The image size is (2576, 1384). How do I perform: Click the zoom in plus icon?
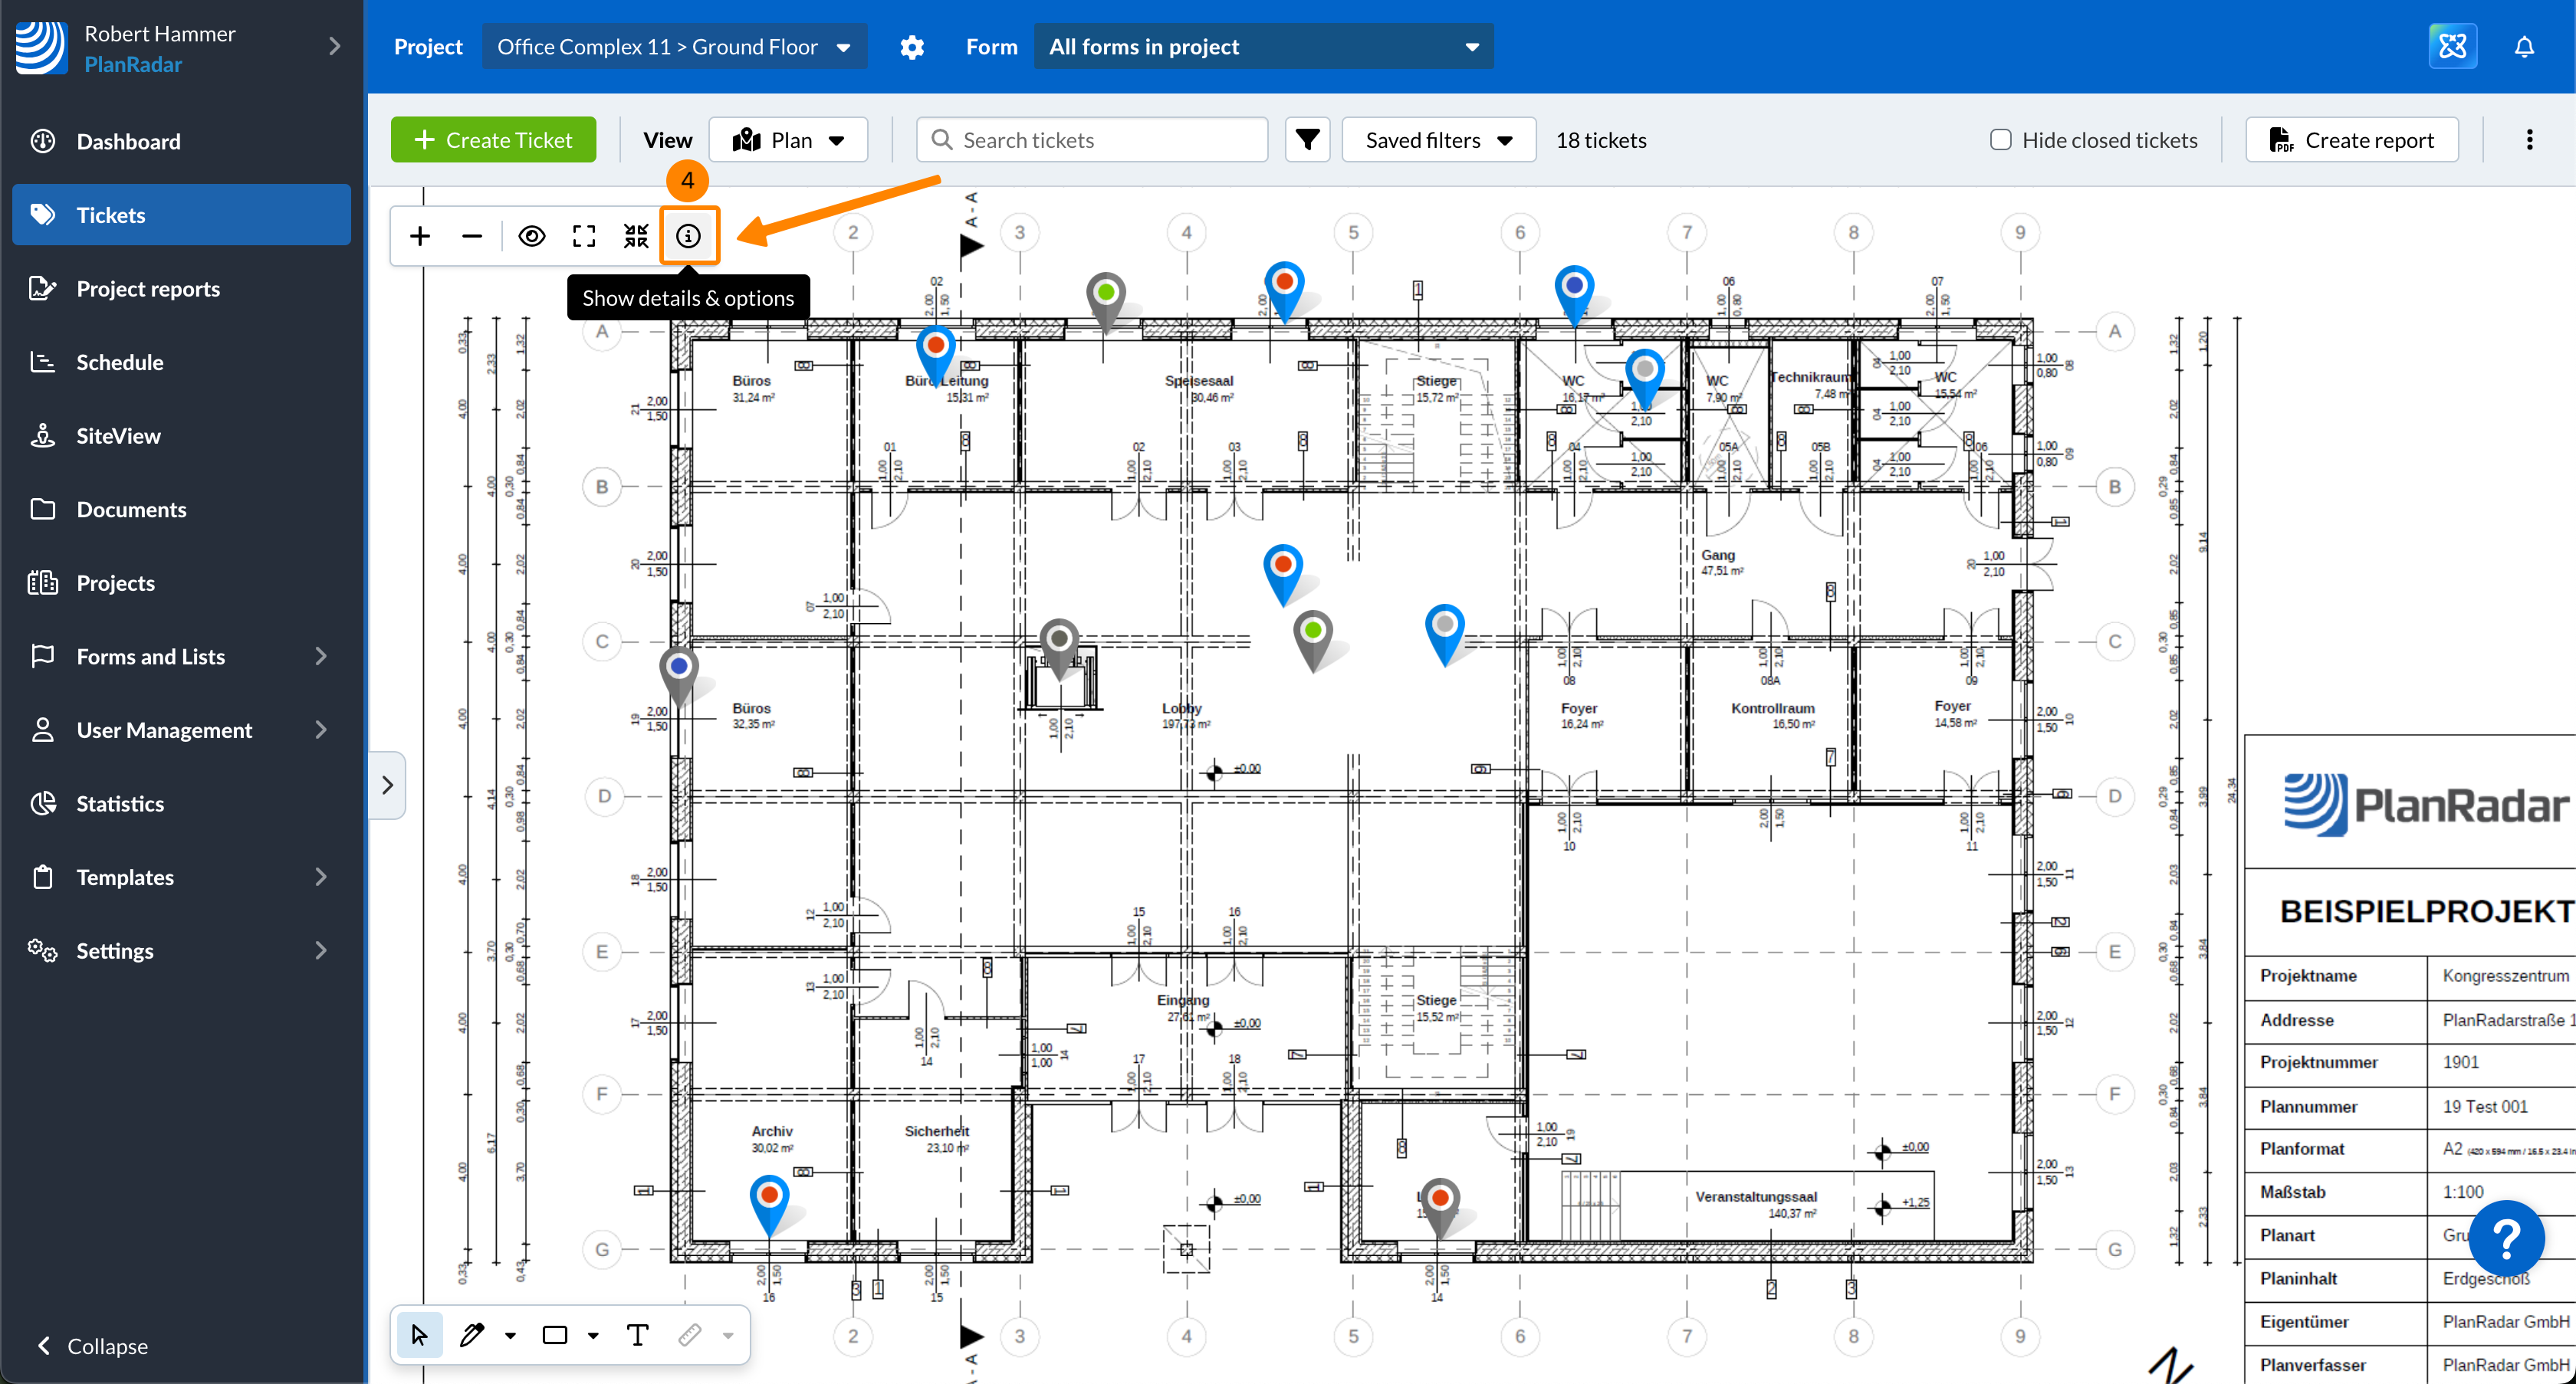420,236
